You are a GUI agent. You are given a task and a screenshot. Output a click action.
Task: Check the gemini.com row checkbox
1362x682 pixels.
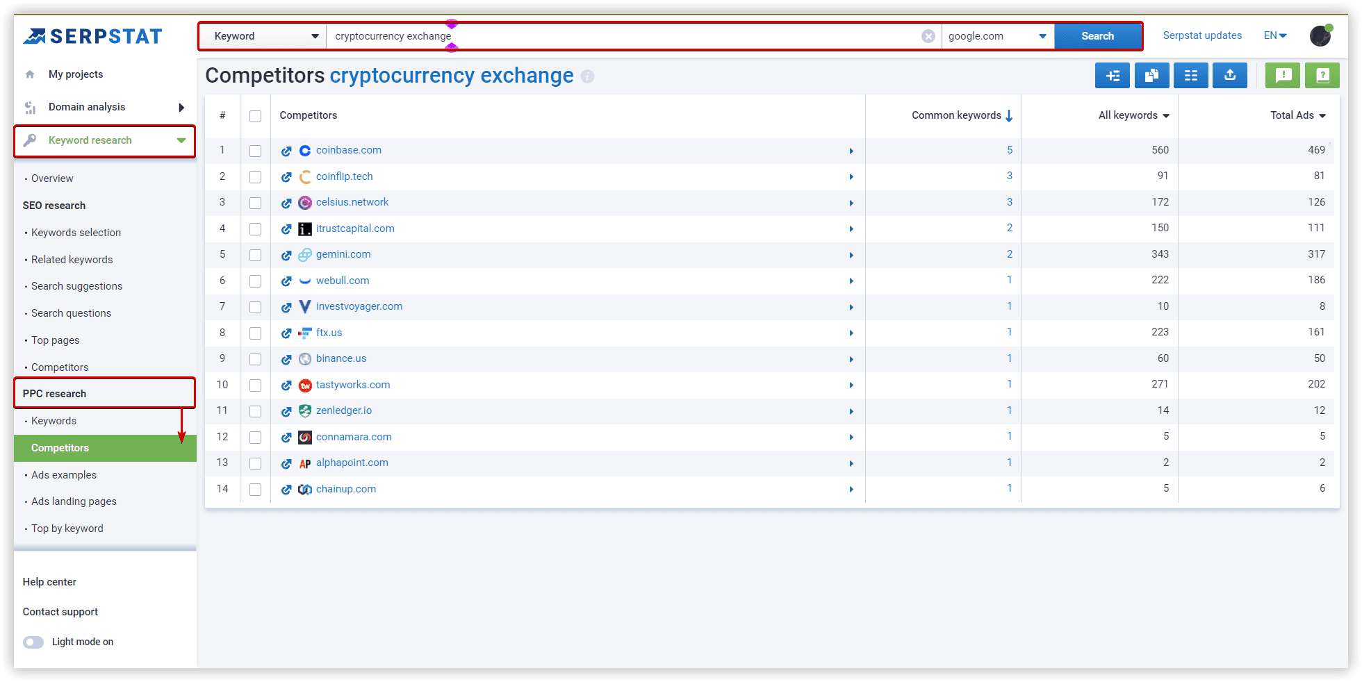pos(256,255)
